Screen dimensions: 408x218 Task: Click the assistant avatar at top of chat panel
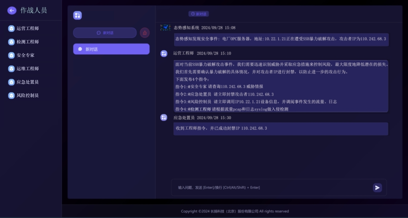pos(77,15)
